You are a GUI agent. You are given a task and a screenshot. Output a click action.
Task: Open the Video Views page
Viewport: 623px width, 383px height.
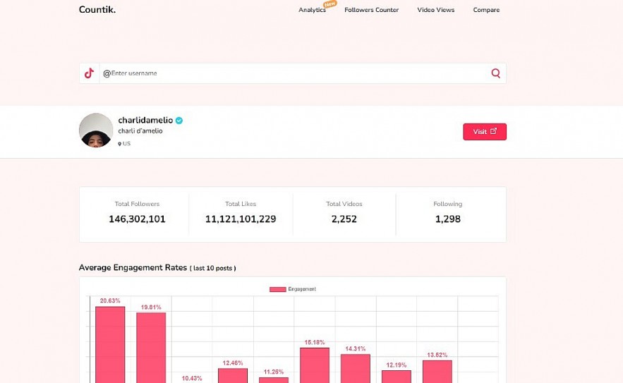pos(435,10)
